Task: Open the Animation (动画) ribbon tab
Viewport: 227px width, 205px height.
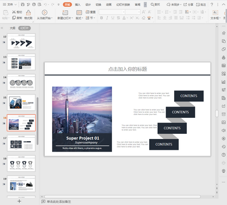Action: 108,5
